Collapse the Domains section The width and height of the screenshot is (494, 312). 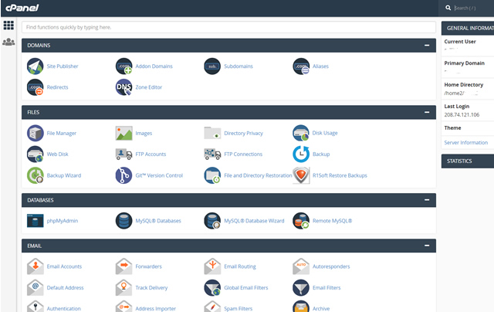pyautogui.click(x=427, y=46)
